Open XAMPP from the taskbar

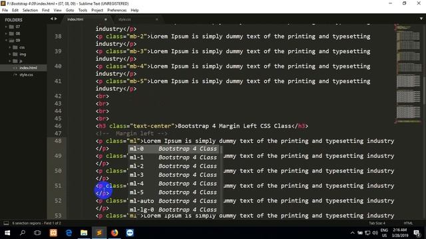coord(53,233)
